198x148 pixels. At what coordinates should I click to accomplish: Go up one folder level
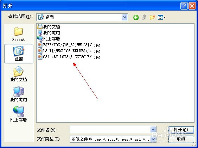coord(144,17)
